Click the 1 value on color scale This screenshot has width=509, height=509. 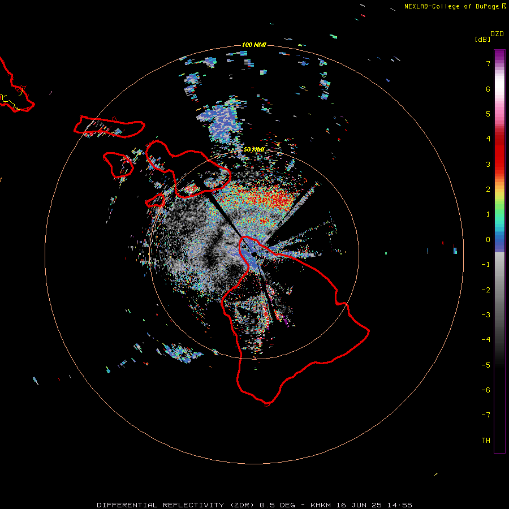coord(488,214)
